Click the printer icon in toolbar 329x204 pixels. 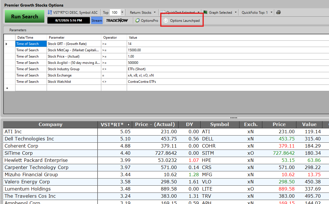278,12
